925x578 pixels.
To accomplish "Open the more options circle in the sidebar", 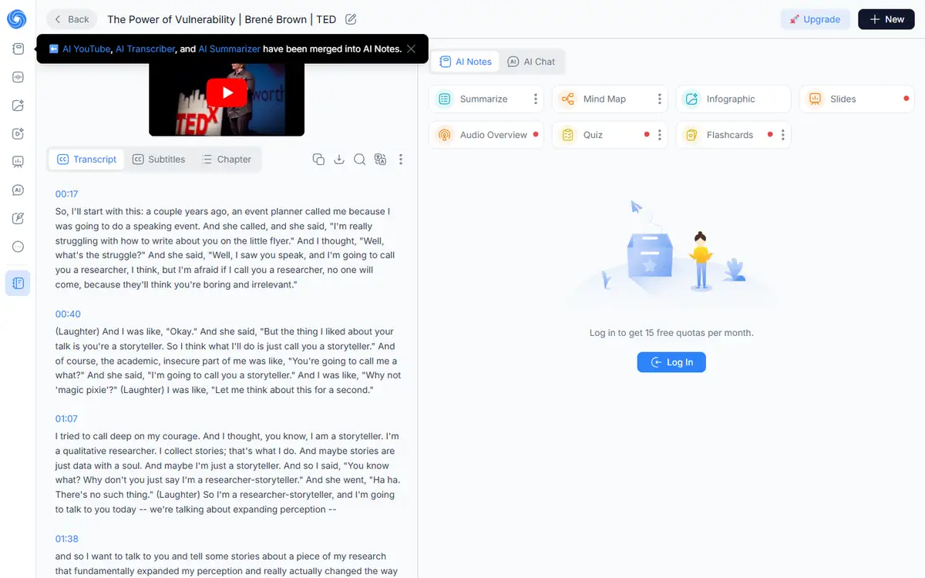I will point(18,247).
